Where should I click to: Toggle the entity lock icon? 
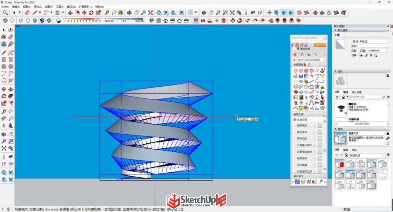pos(366,56)
